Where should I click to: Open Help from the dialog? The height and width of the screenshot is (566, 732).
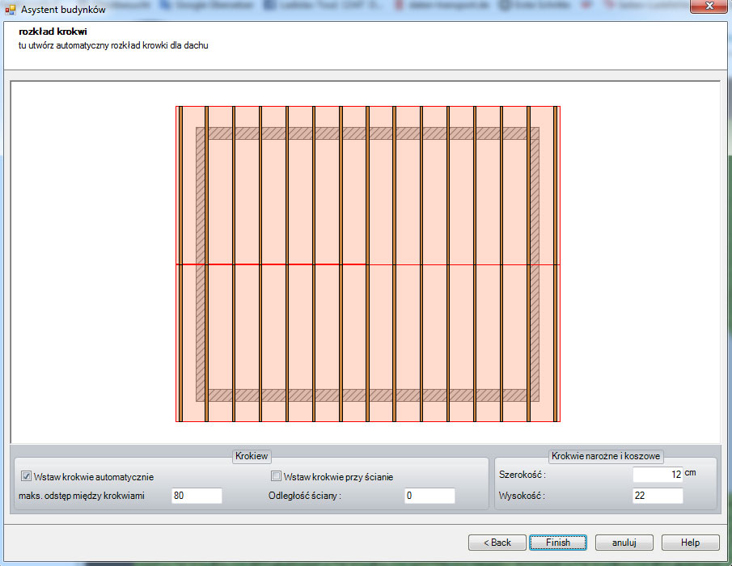(690, 542)
